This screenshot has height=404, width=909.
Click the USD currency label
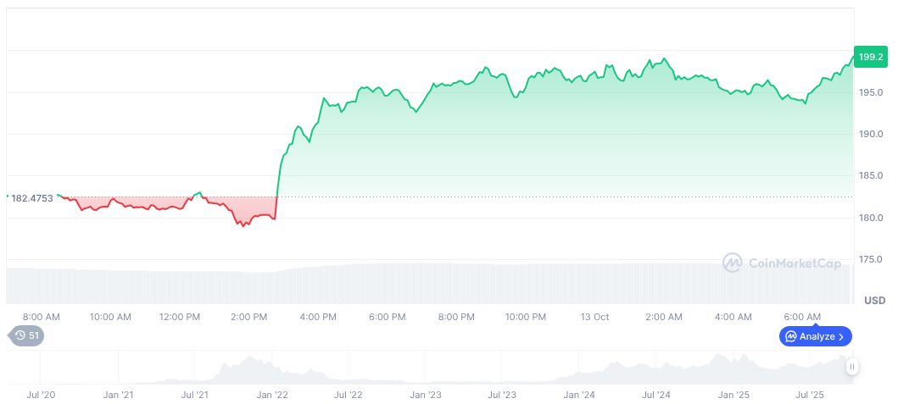tap(874, 301)
